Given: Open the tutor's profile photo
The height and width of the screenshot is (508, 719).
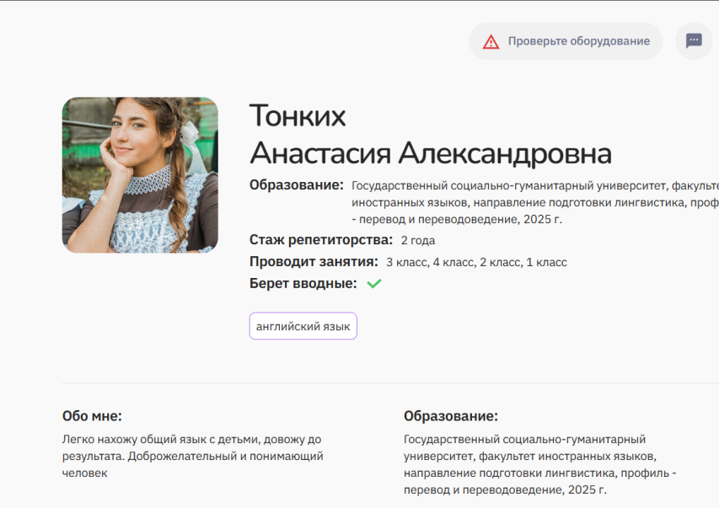Looking at the screenshot, I should [x=140, y=174].
